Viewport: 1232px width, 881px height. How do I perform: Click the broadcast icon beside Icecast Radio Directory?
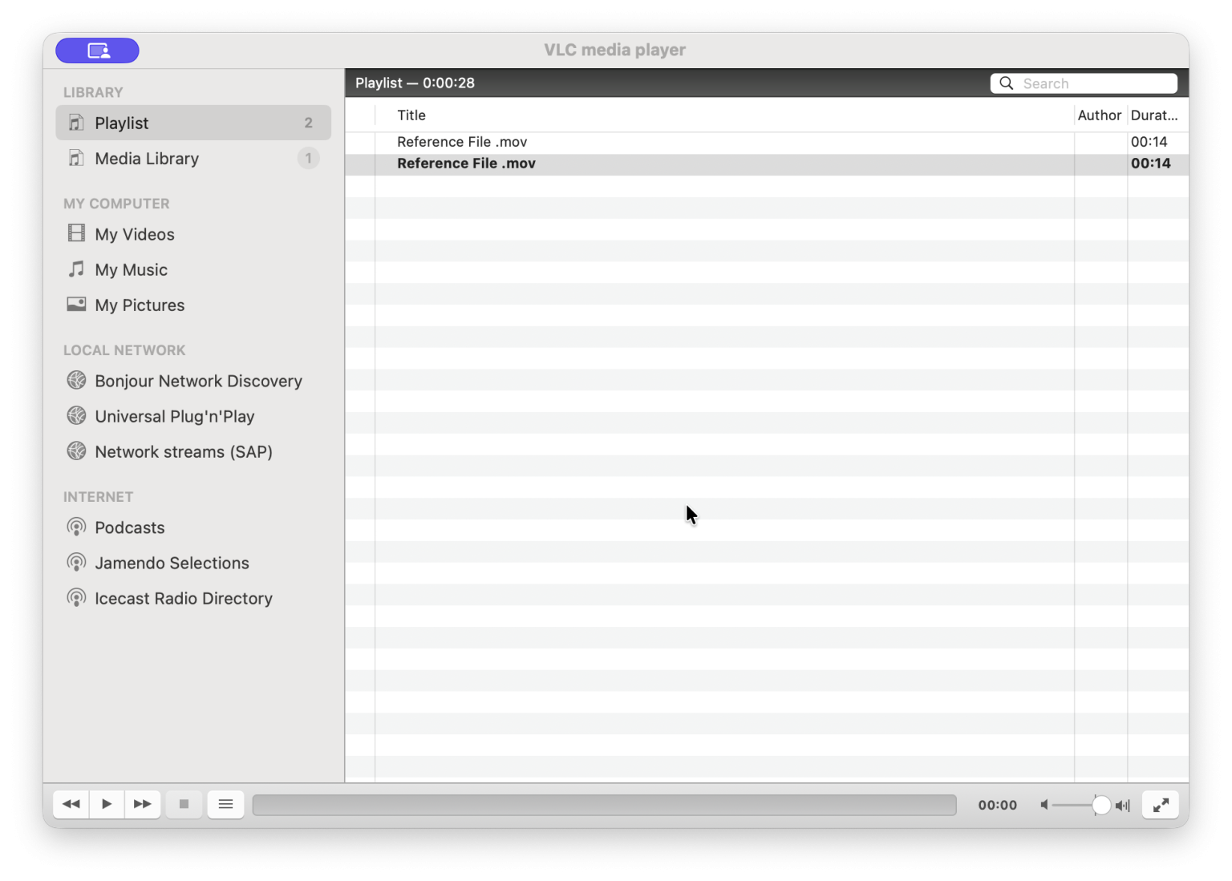(76, 598)
